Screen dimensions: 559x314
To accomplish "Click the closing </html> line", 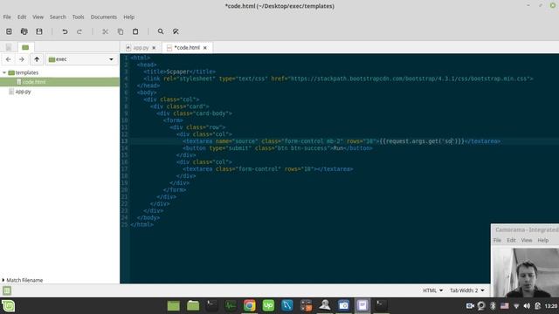I will [x=141, y=225].
